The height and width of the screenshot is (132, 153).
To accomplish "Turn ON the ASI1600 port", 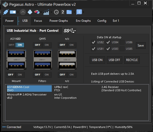I will [20, 45].
